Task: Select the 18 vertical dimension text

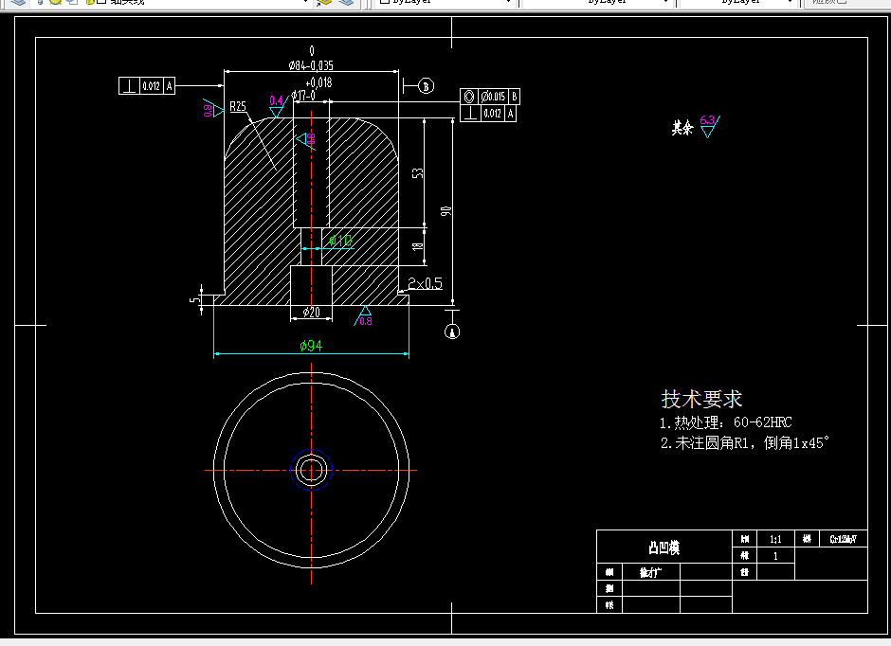Action: (x=418, y=246)
